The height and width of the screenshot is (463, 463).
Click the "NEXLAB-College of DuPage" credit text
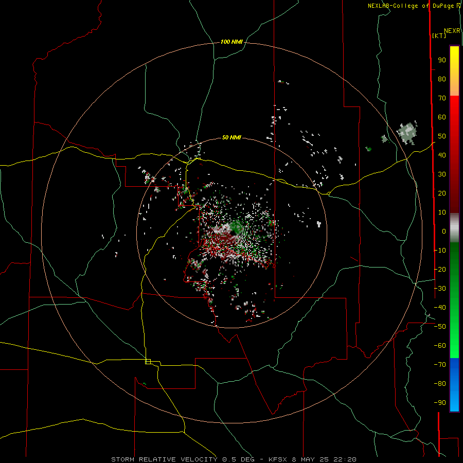tap(412, 6)
